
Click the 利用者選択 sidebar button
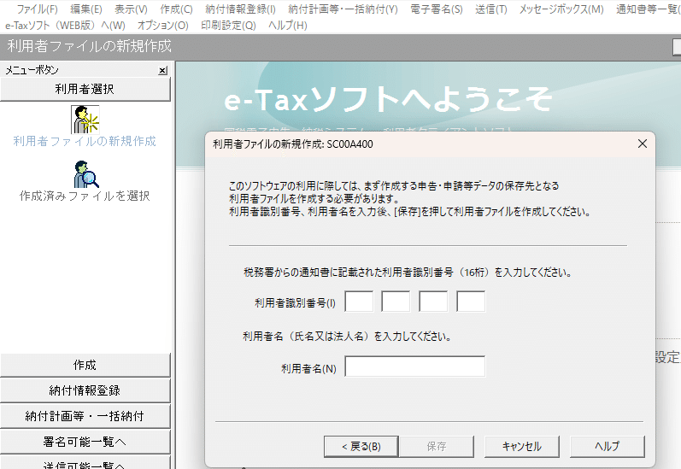[x=85, y=89]
